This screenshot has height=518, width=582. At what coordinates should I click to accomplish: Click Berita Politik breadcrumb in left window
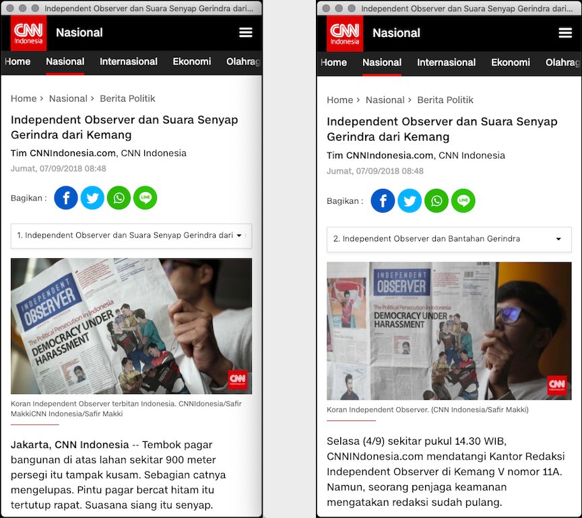(x=127, y=99)
